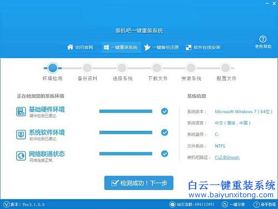Viewport: 278px width, 209px height.
Task: Click the 选择系统 step circle
Action: click(x=122, y=68)
